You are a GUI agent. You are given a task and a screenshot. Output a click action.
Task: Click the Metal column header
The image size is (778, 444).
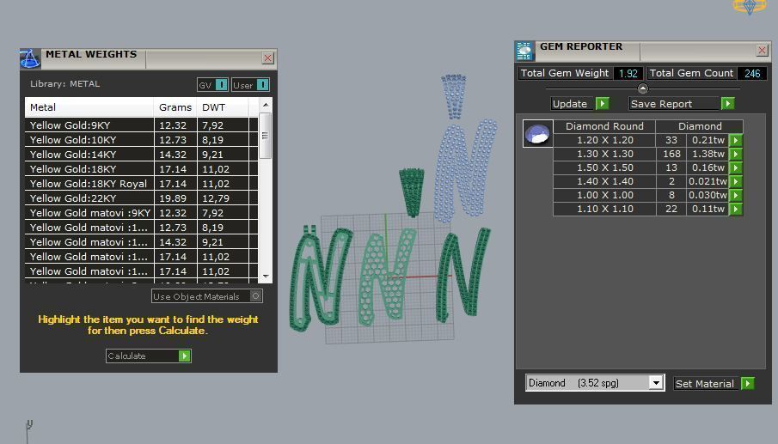pos(89,107)
